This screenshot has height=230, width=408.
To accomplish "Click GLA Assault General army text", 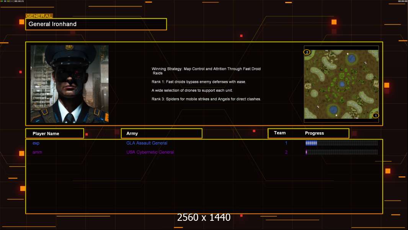I will pos(147,143).
